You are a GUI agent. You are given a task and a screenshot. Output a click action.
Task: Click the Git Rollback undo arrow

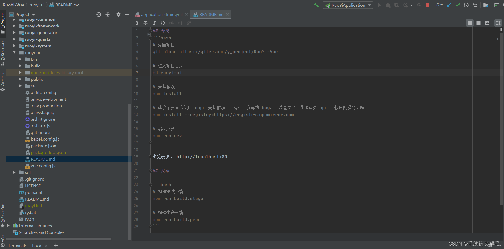tap(475, 5)
